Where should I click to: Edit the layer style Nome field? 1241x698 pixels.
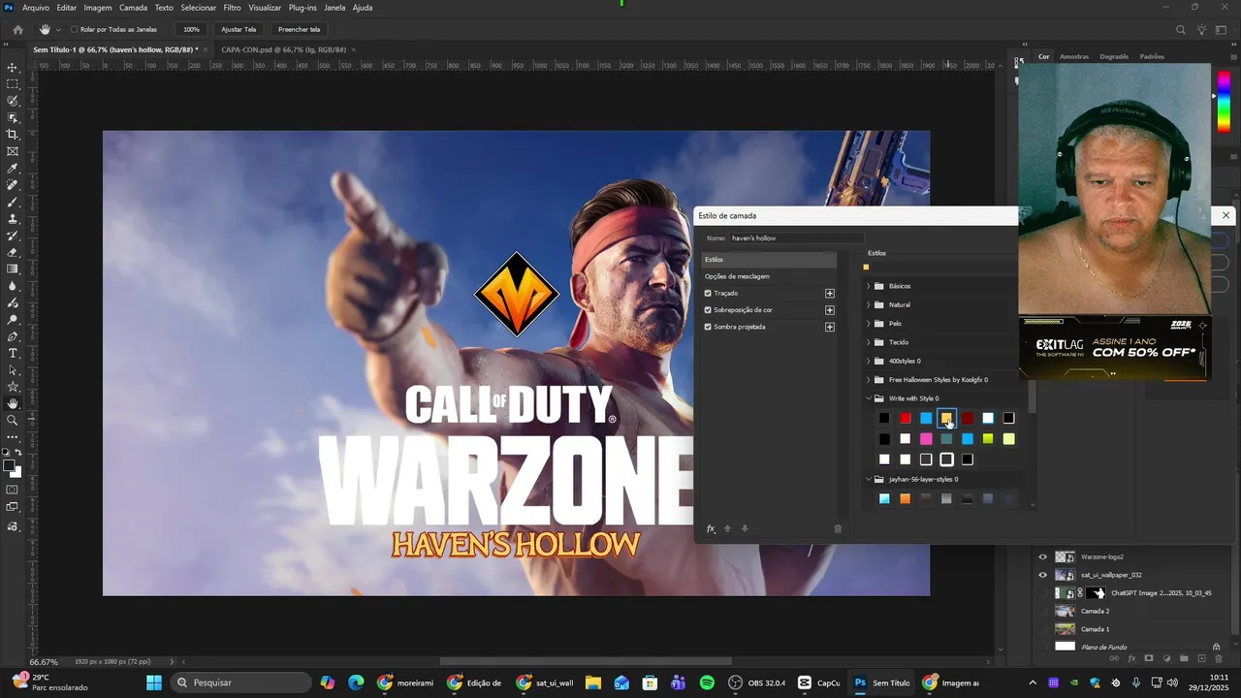click(796, 238)
